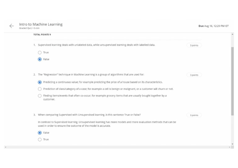Select False for question 3
Viewport: 238px width, 168px height.
(x=40, y=133)
